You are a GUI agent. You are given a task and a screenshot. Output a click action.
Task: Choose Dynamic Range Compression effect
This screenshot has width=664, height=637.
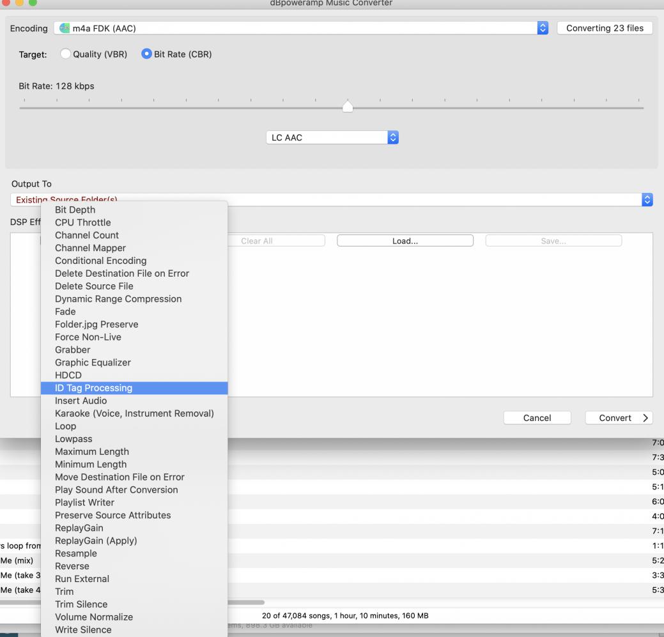tap(118, 299)
